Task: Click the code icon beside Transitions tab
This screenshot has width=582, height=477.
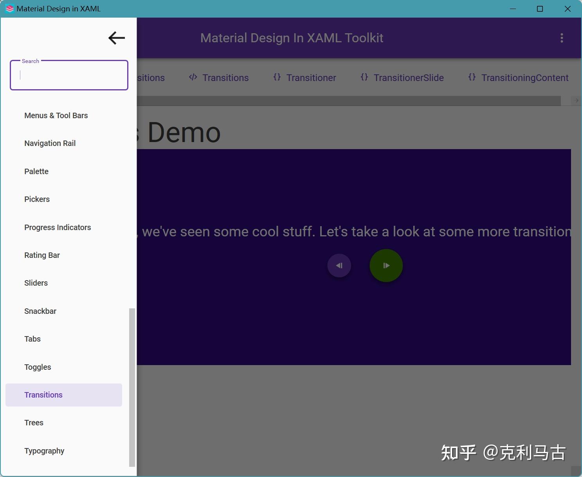Action: [193, 77]
